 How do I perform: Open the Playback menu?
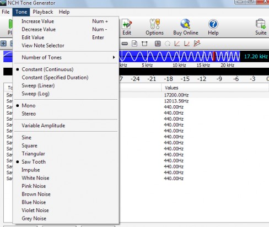tap(43, 12)
